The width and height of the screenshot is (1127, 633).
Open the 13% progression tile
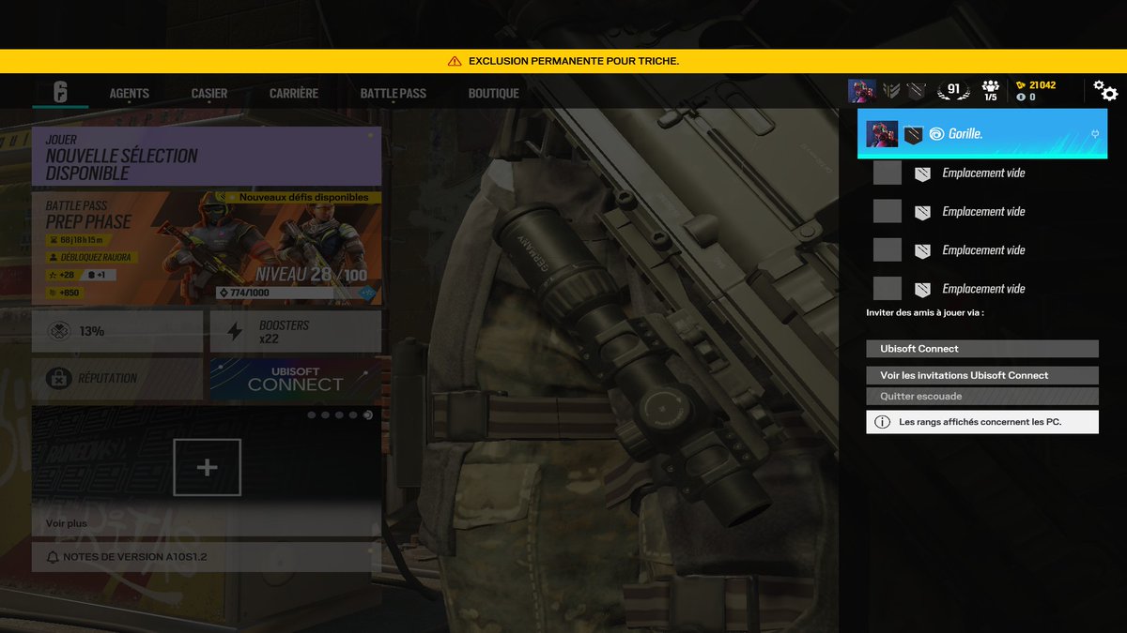117,331
